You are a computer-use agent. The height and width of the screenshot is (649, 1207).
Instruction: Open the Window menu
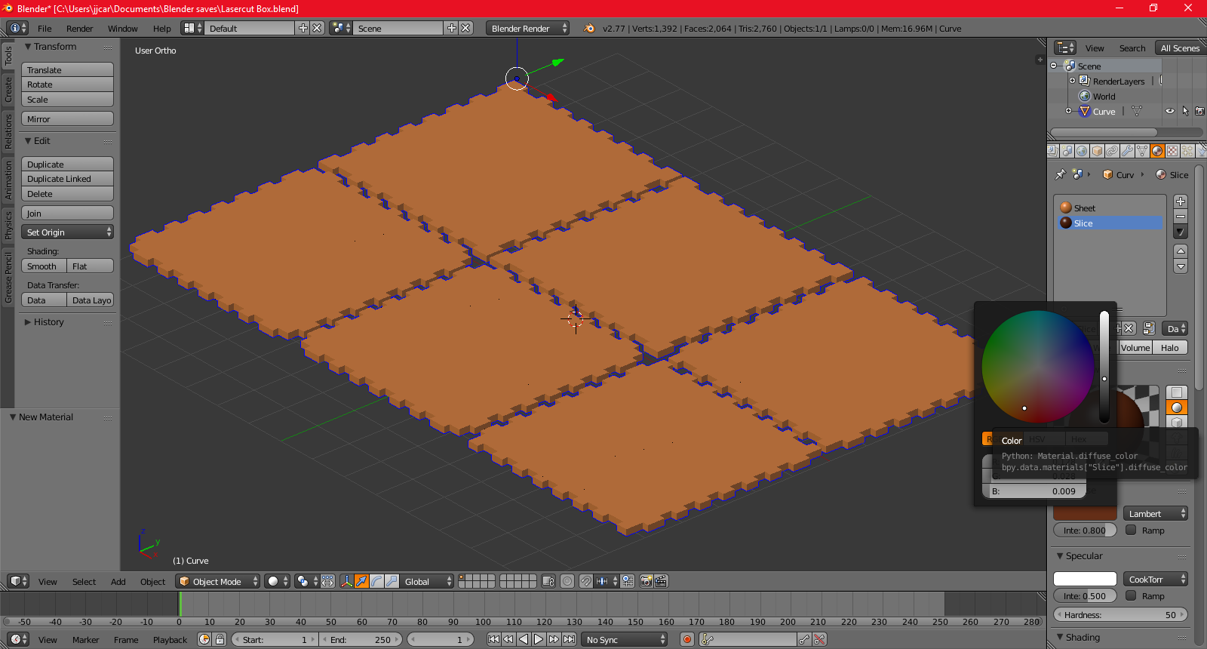click(122, 29)
